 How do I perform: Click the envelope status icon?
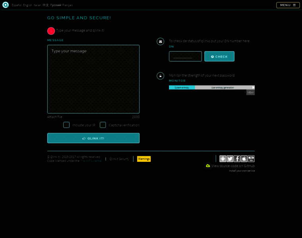point(160,42)
